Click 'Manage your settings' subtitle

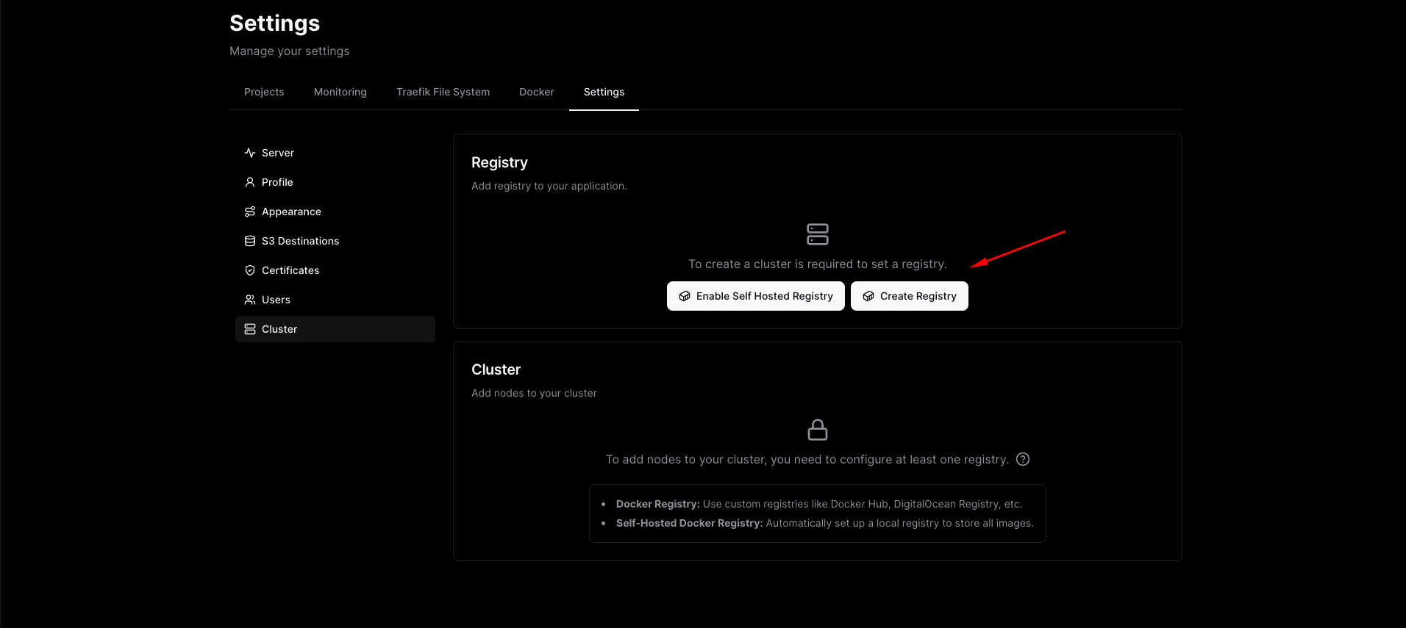coord(290,51)
